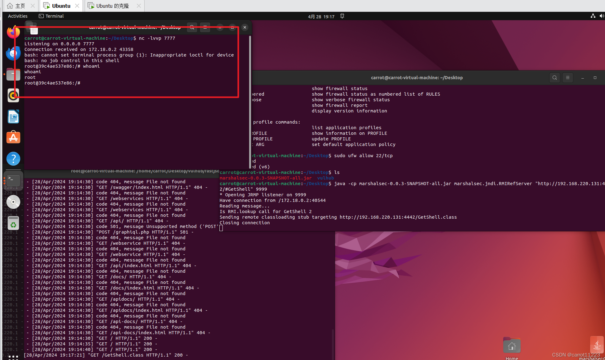Open Firefox from the dock
Viewport: 605px width, 360px height.
tap(13, 32)
